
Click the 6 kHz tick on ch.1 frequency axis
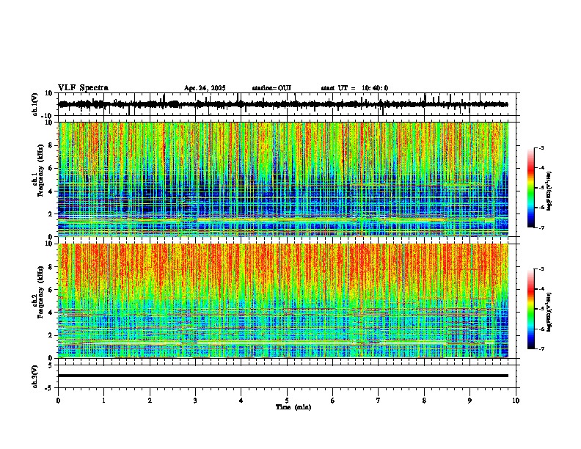(x=51, y=168)
